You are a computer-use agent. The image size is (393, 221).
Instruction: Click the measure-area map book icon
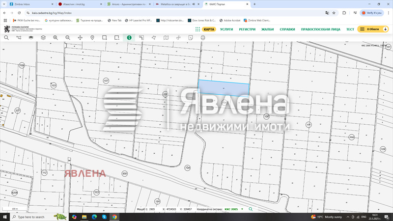(166, 37)
